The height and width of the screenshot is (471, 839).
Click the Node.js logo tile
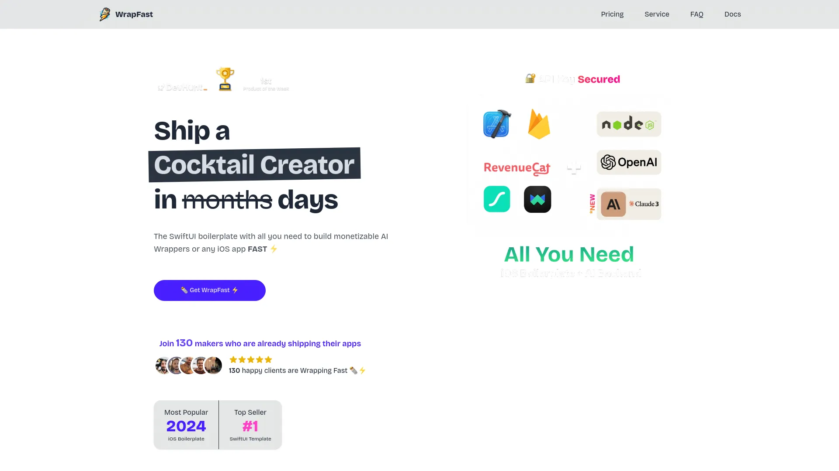629,124
